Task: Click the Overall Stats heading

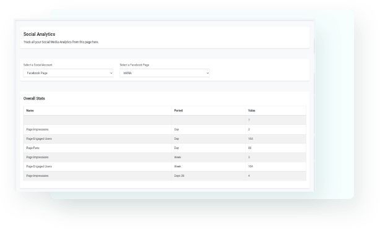Action: click(34, 98)
